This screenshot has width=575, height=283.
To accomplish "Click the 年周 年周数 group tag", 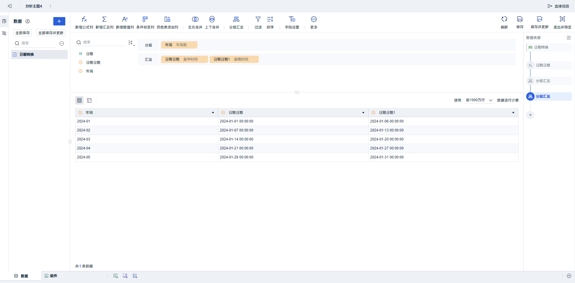I will (179, 45).
